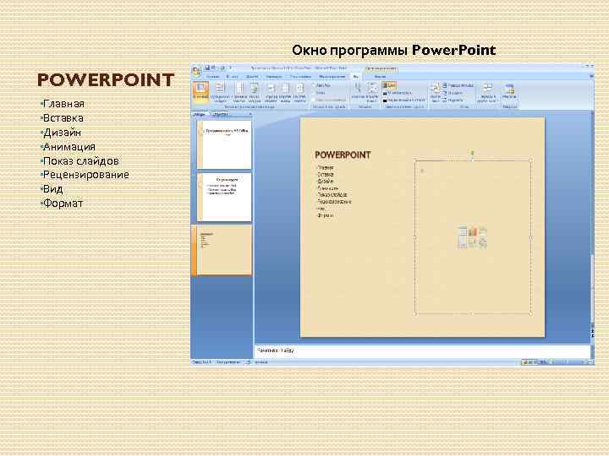
Task: Click Insert Chart icon in content placeholder
Action: [472, 232]
